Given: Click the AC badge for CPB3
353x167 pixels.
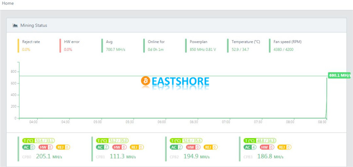Looking at the screenshot, I should pyautogui.click(x=250, y=148).
